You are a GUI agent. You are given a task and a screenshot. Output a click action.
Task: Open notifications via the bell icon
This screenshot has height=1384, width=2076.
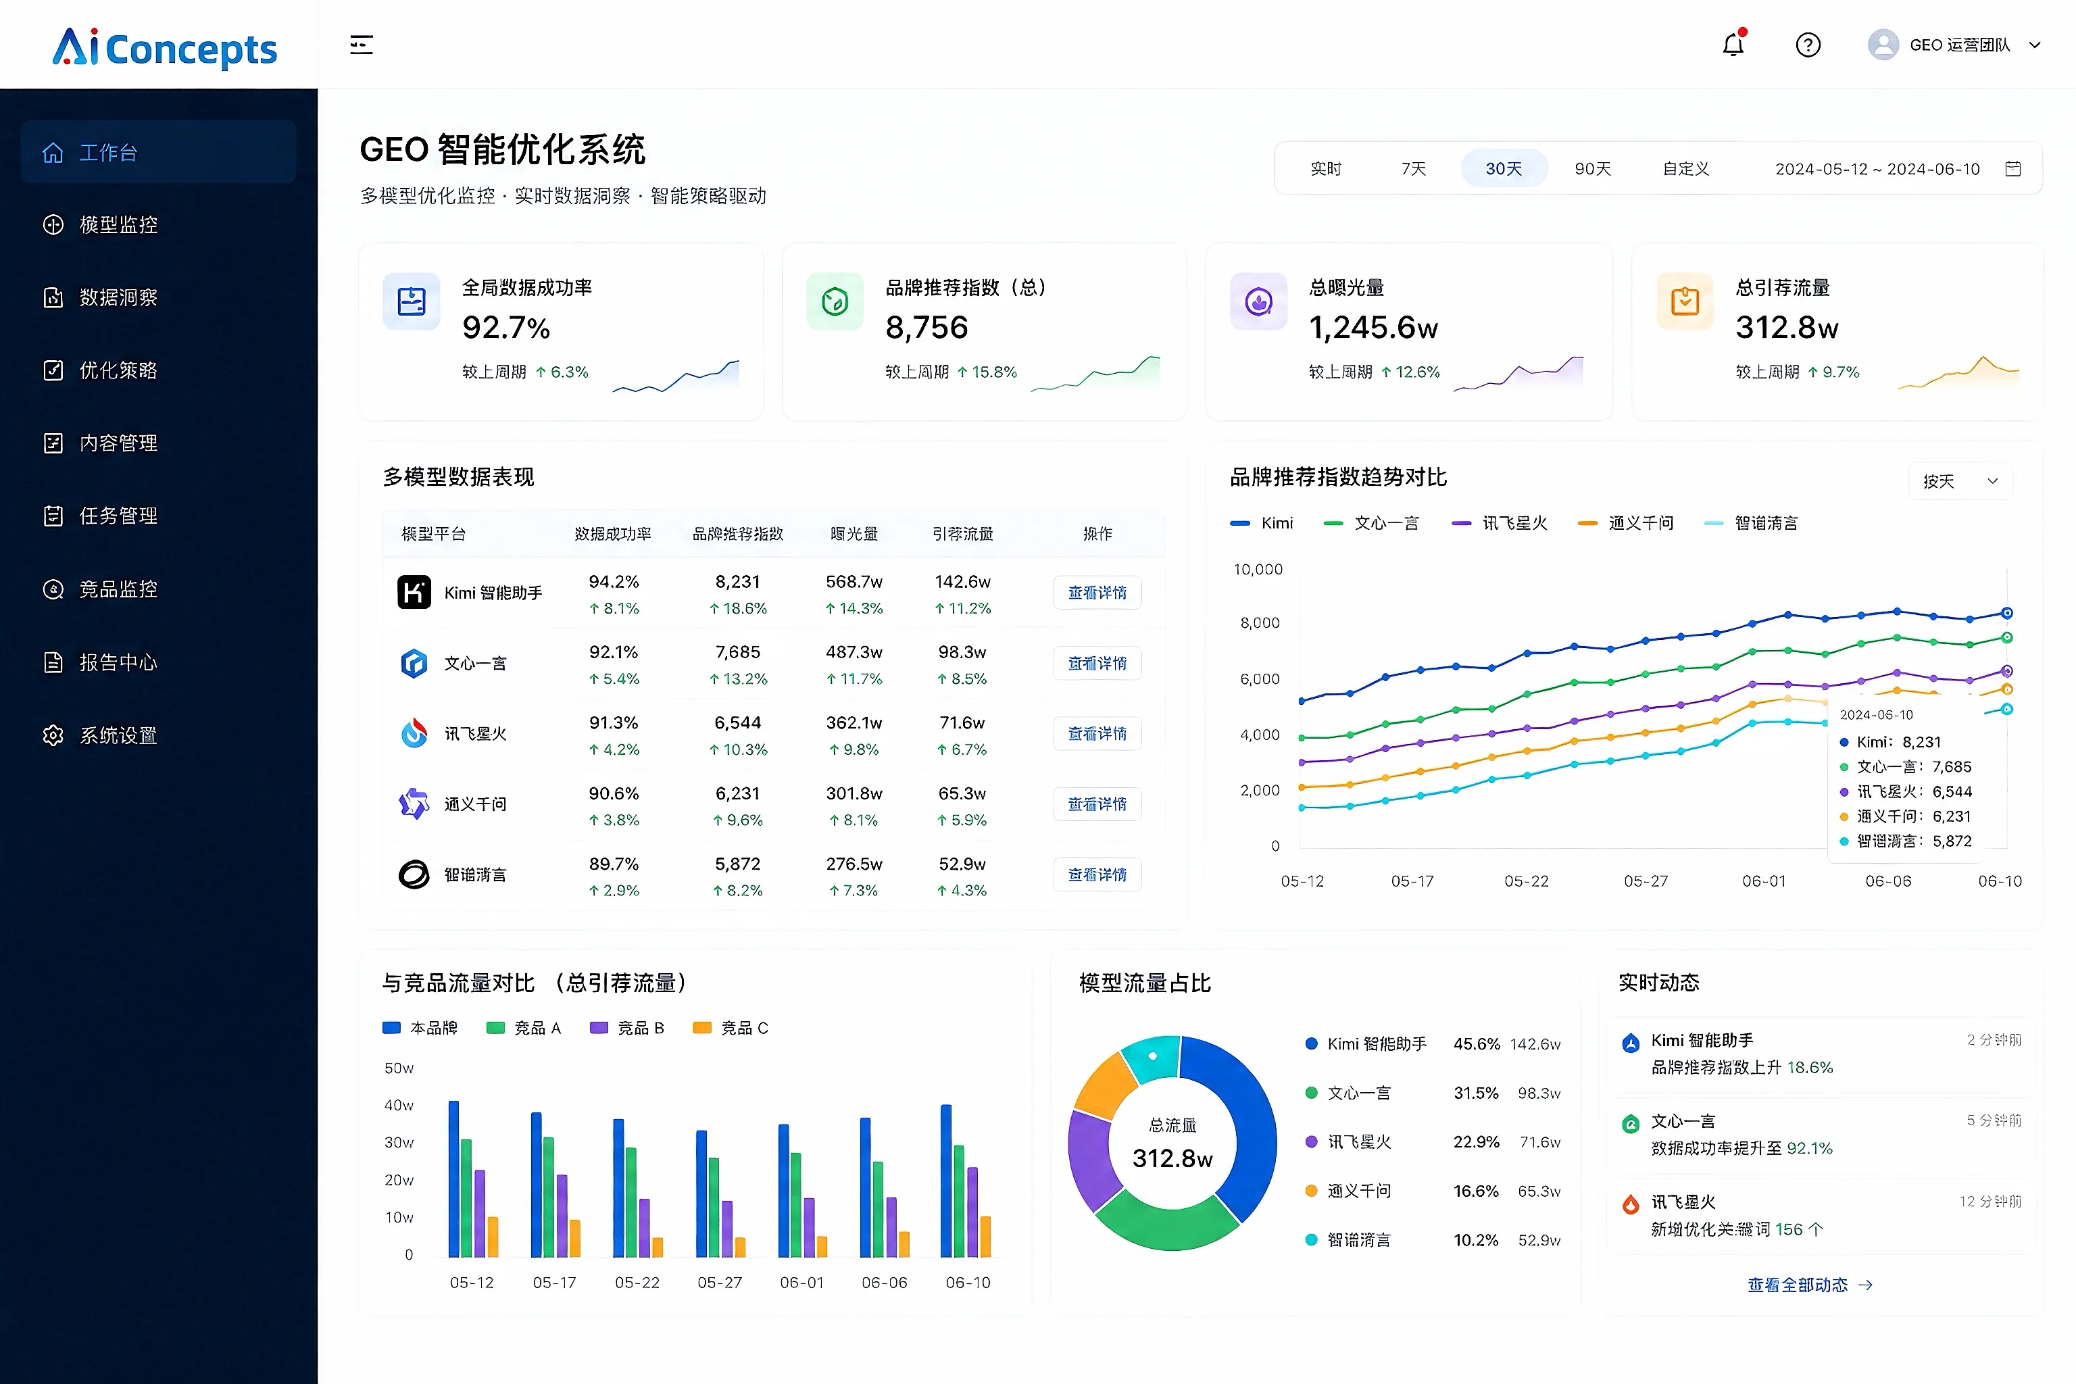point(1733,44)
